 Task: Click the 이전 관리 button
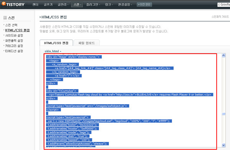tap(144, 5)
